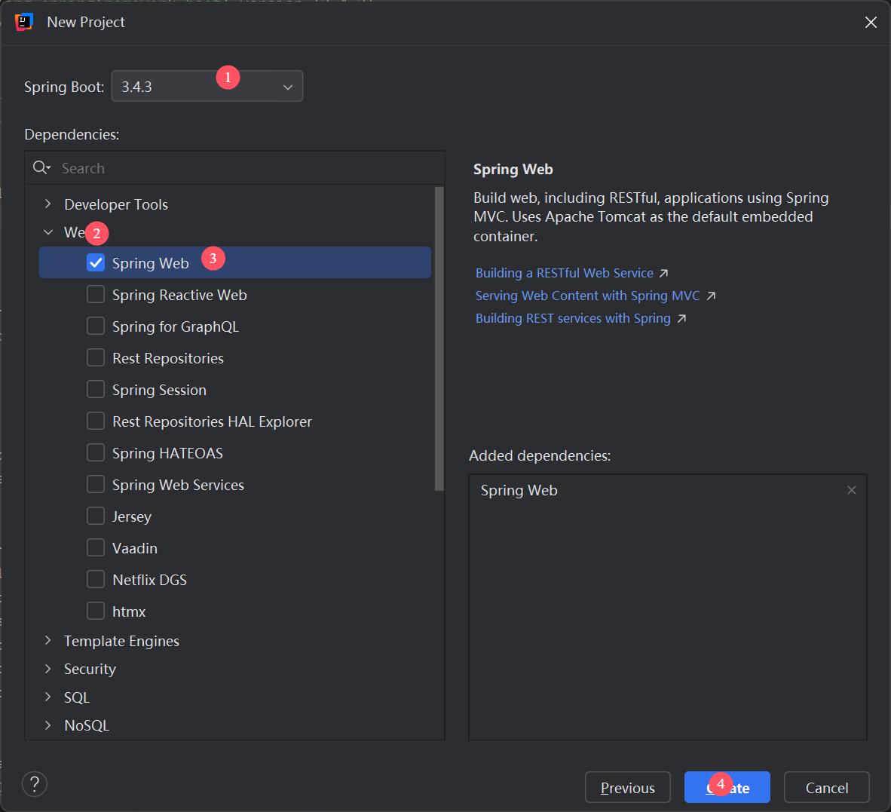Screen dimensions: 891x812
Task: Collapse the Web section
Action: coord(47,232)
